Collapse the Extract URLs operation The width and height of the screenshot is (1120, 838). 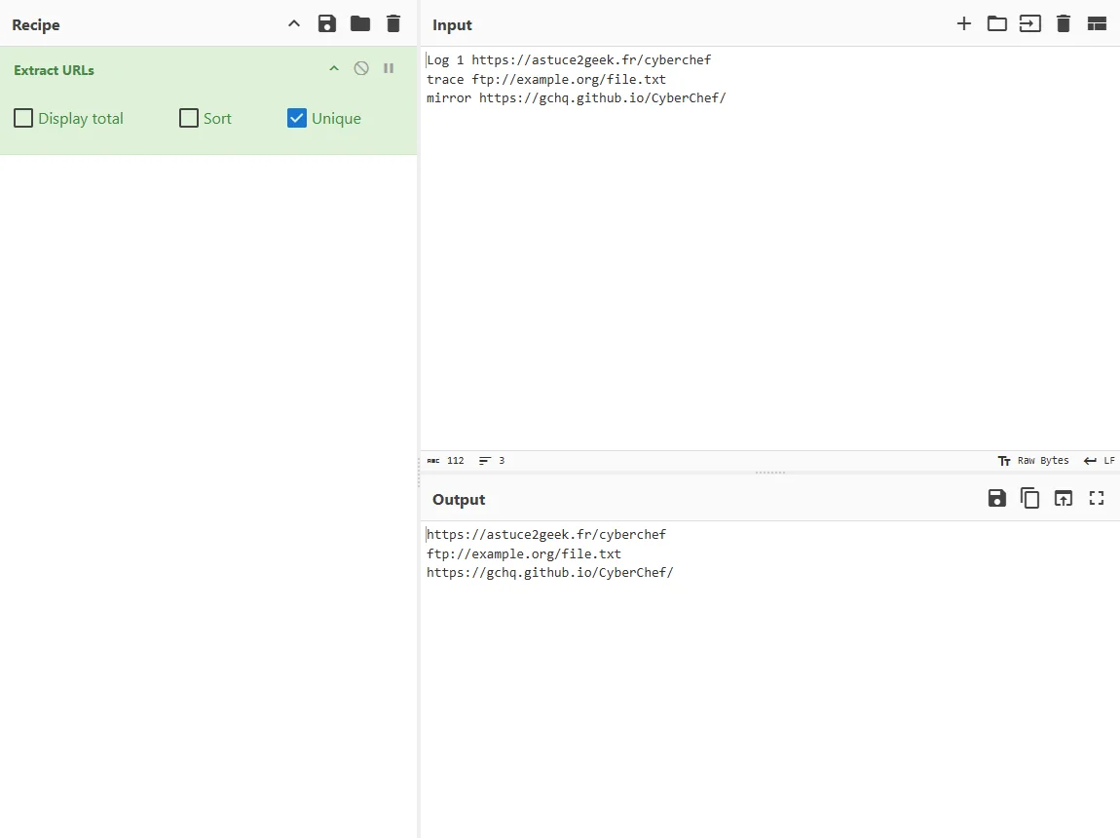click(334, 68)
